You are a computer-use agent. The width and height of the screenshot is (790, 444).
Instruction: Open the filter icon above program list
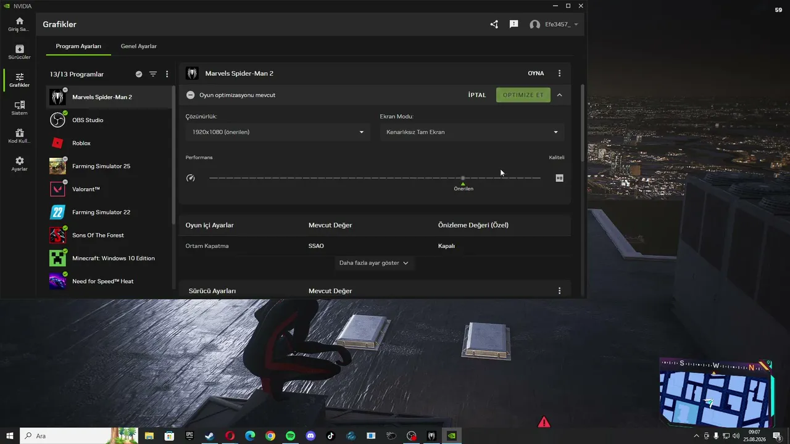coord(153,74)
